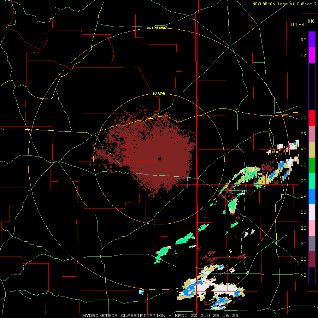318x318 pixels.
Task: Click the UK legend label
Action: tap(303, 55)
